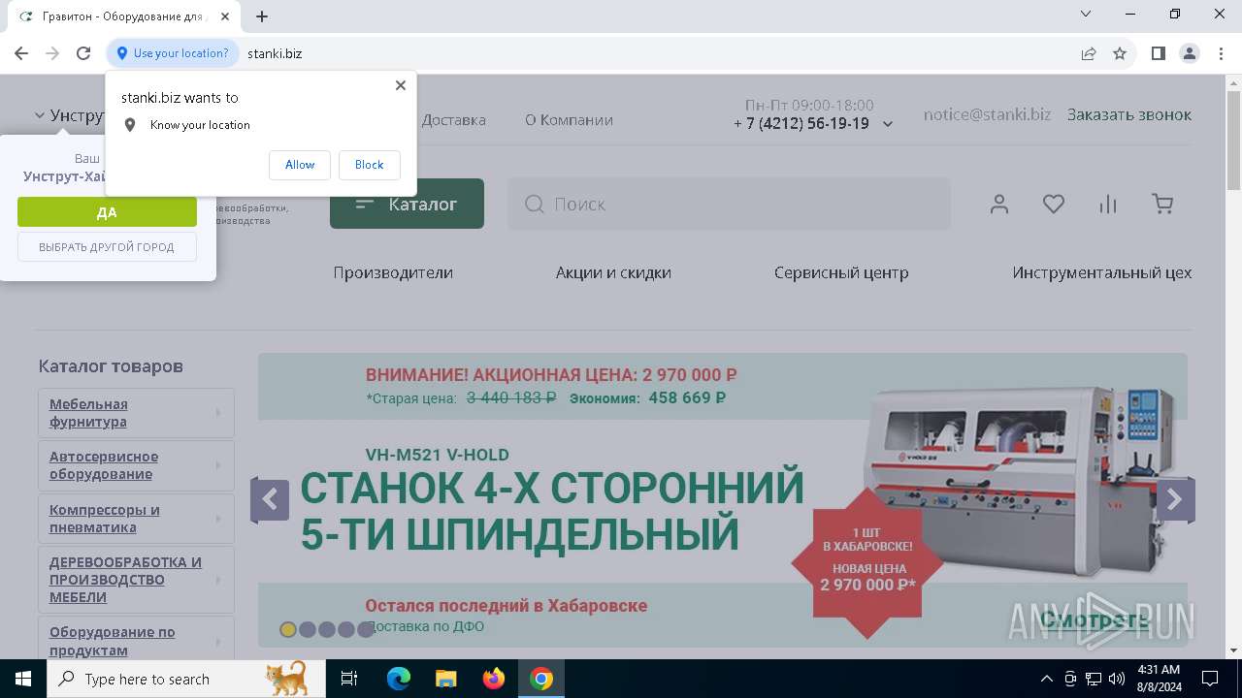Open the shopping cart icon
This screenshot has height=698, width=1242.
point(1162,204)
